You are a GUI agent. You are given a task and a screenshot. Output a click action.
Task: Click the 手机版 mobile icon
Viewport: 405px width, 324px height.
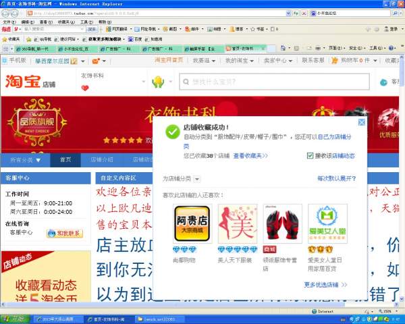coord(5,61)
